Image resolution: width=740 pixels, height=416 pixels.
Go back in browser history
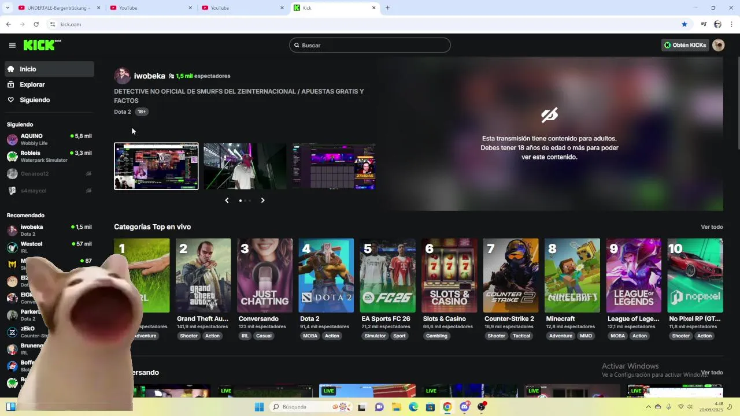pyautogui.click(x=8, y=24)
